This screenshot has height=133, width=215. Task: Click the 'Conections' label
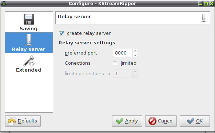(x=77, y=63)
